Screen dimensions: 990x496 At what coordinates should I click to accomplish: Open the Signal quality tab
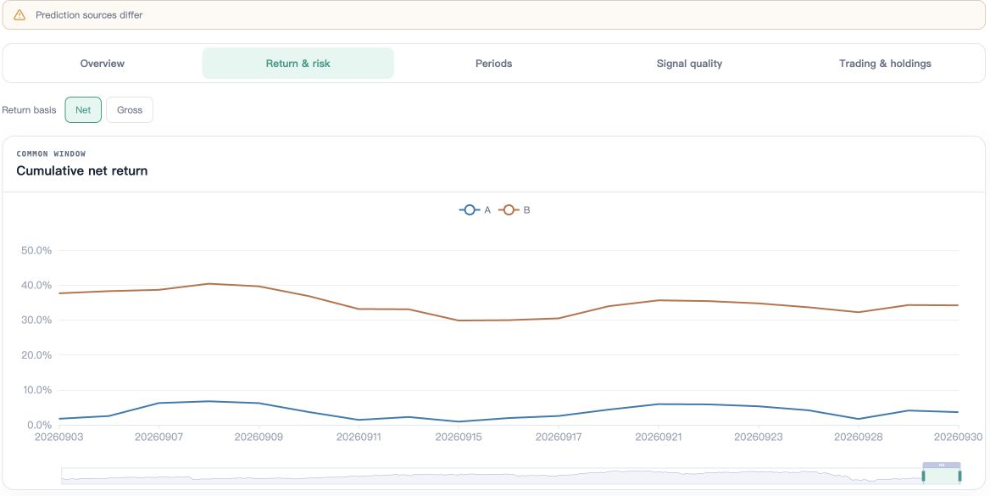689,64
